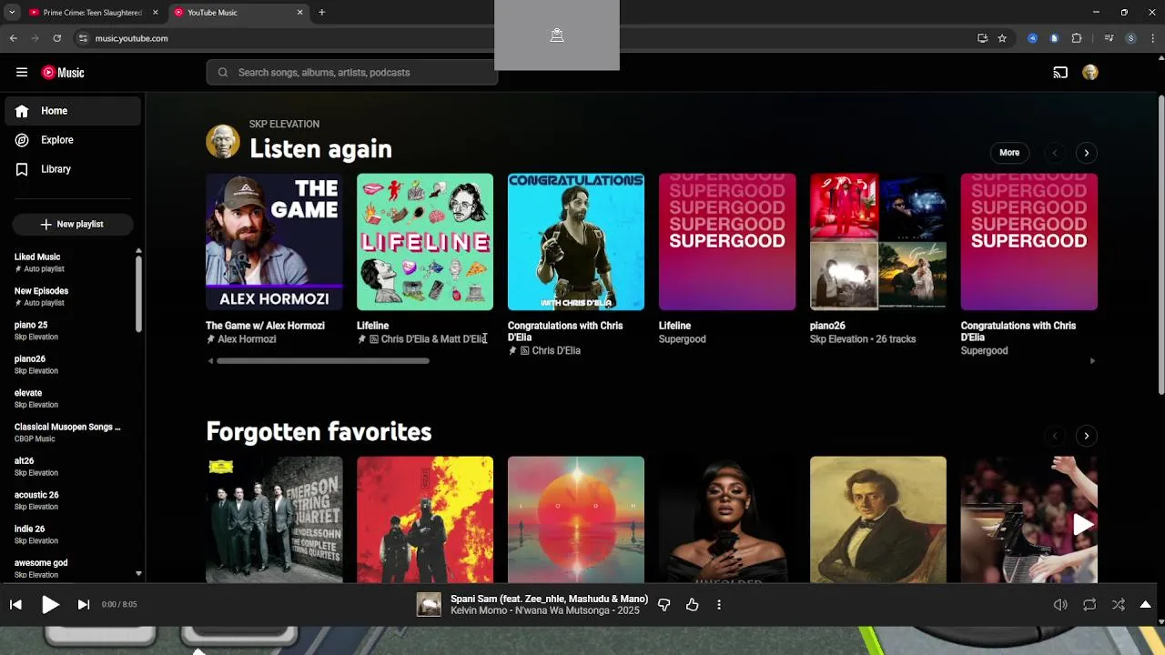This screenshot has width=1165, height=655.
Task: Play the current song
Action: coord(50,604)
